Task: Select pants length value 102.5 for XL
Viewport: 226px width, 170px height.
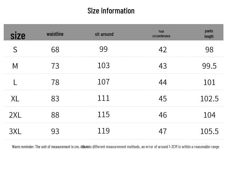Action: (209, 99)
